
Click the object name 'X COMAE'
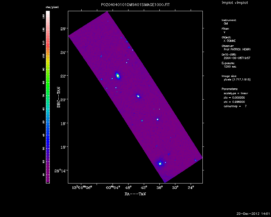tap(230, 41)
